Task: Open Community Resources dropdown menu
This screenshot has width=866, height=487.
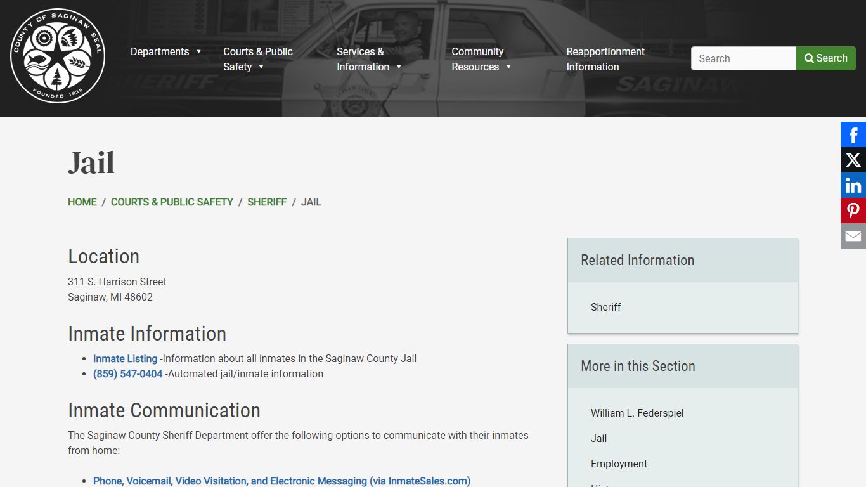Action: [x=481, y=59]
